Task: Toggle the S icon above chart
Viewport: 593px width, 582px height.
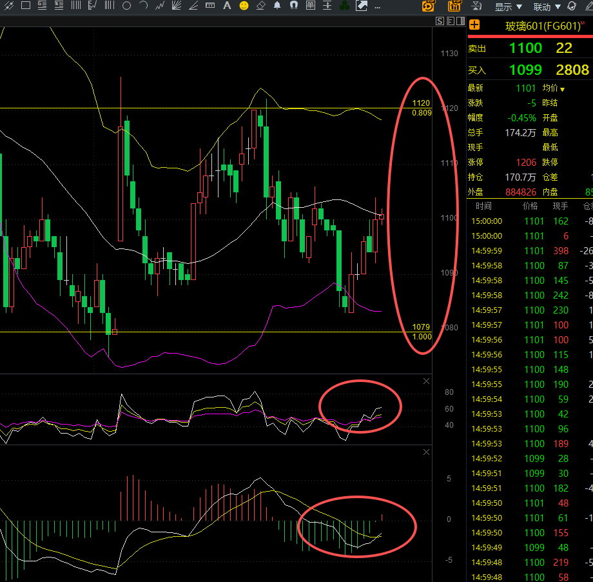Action: 440,21
